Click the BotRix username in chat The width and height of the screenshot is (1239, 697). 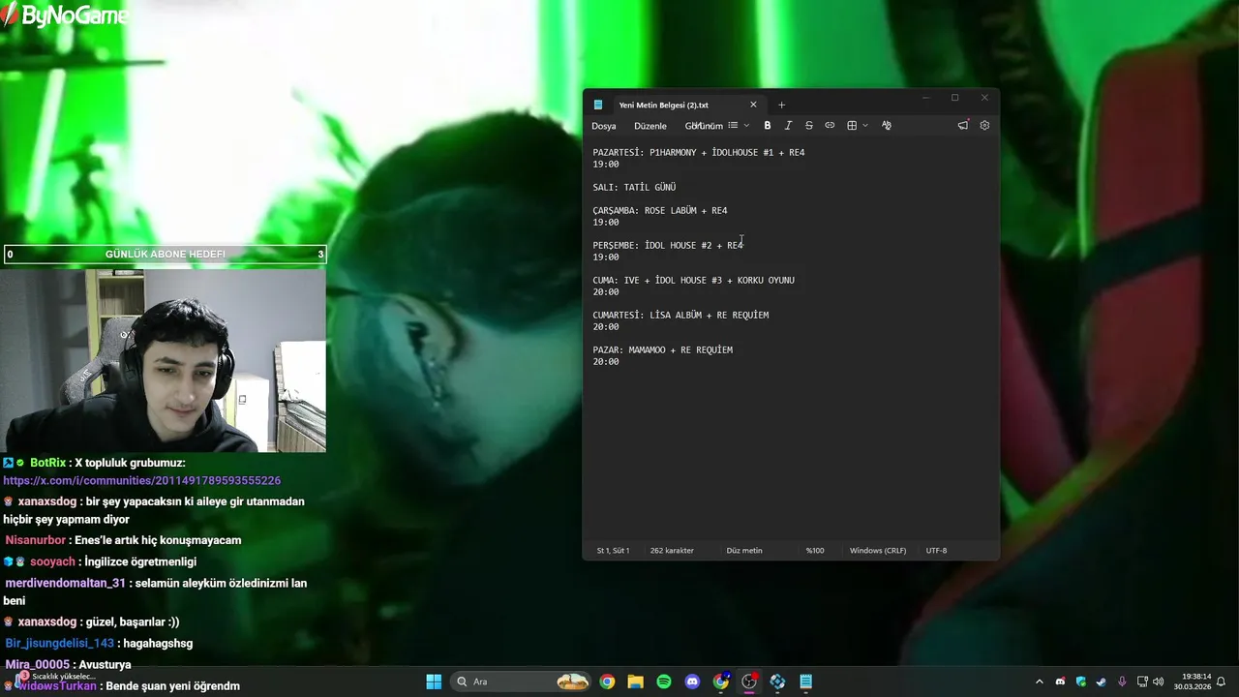tap(47, 463)
